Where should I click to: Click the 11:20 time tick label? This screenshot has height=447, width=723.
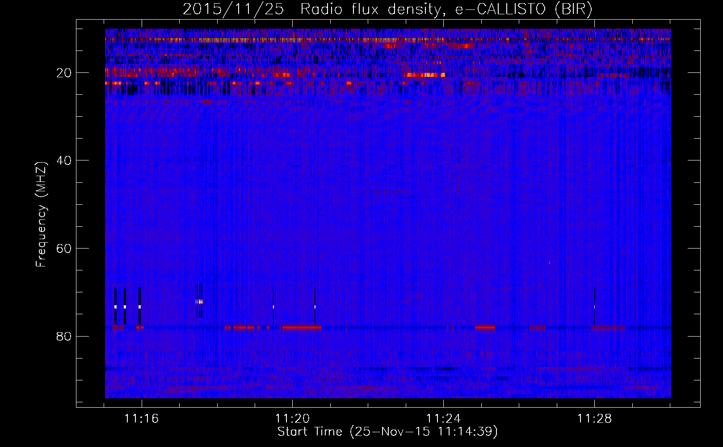click(292, 419)
